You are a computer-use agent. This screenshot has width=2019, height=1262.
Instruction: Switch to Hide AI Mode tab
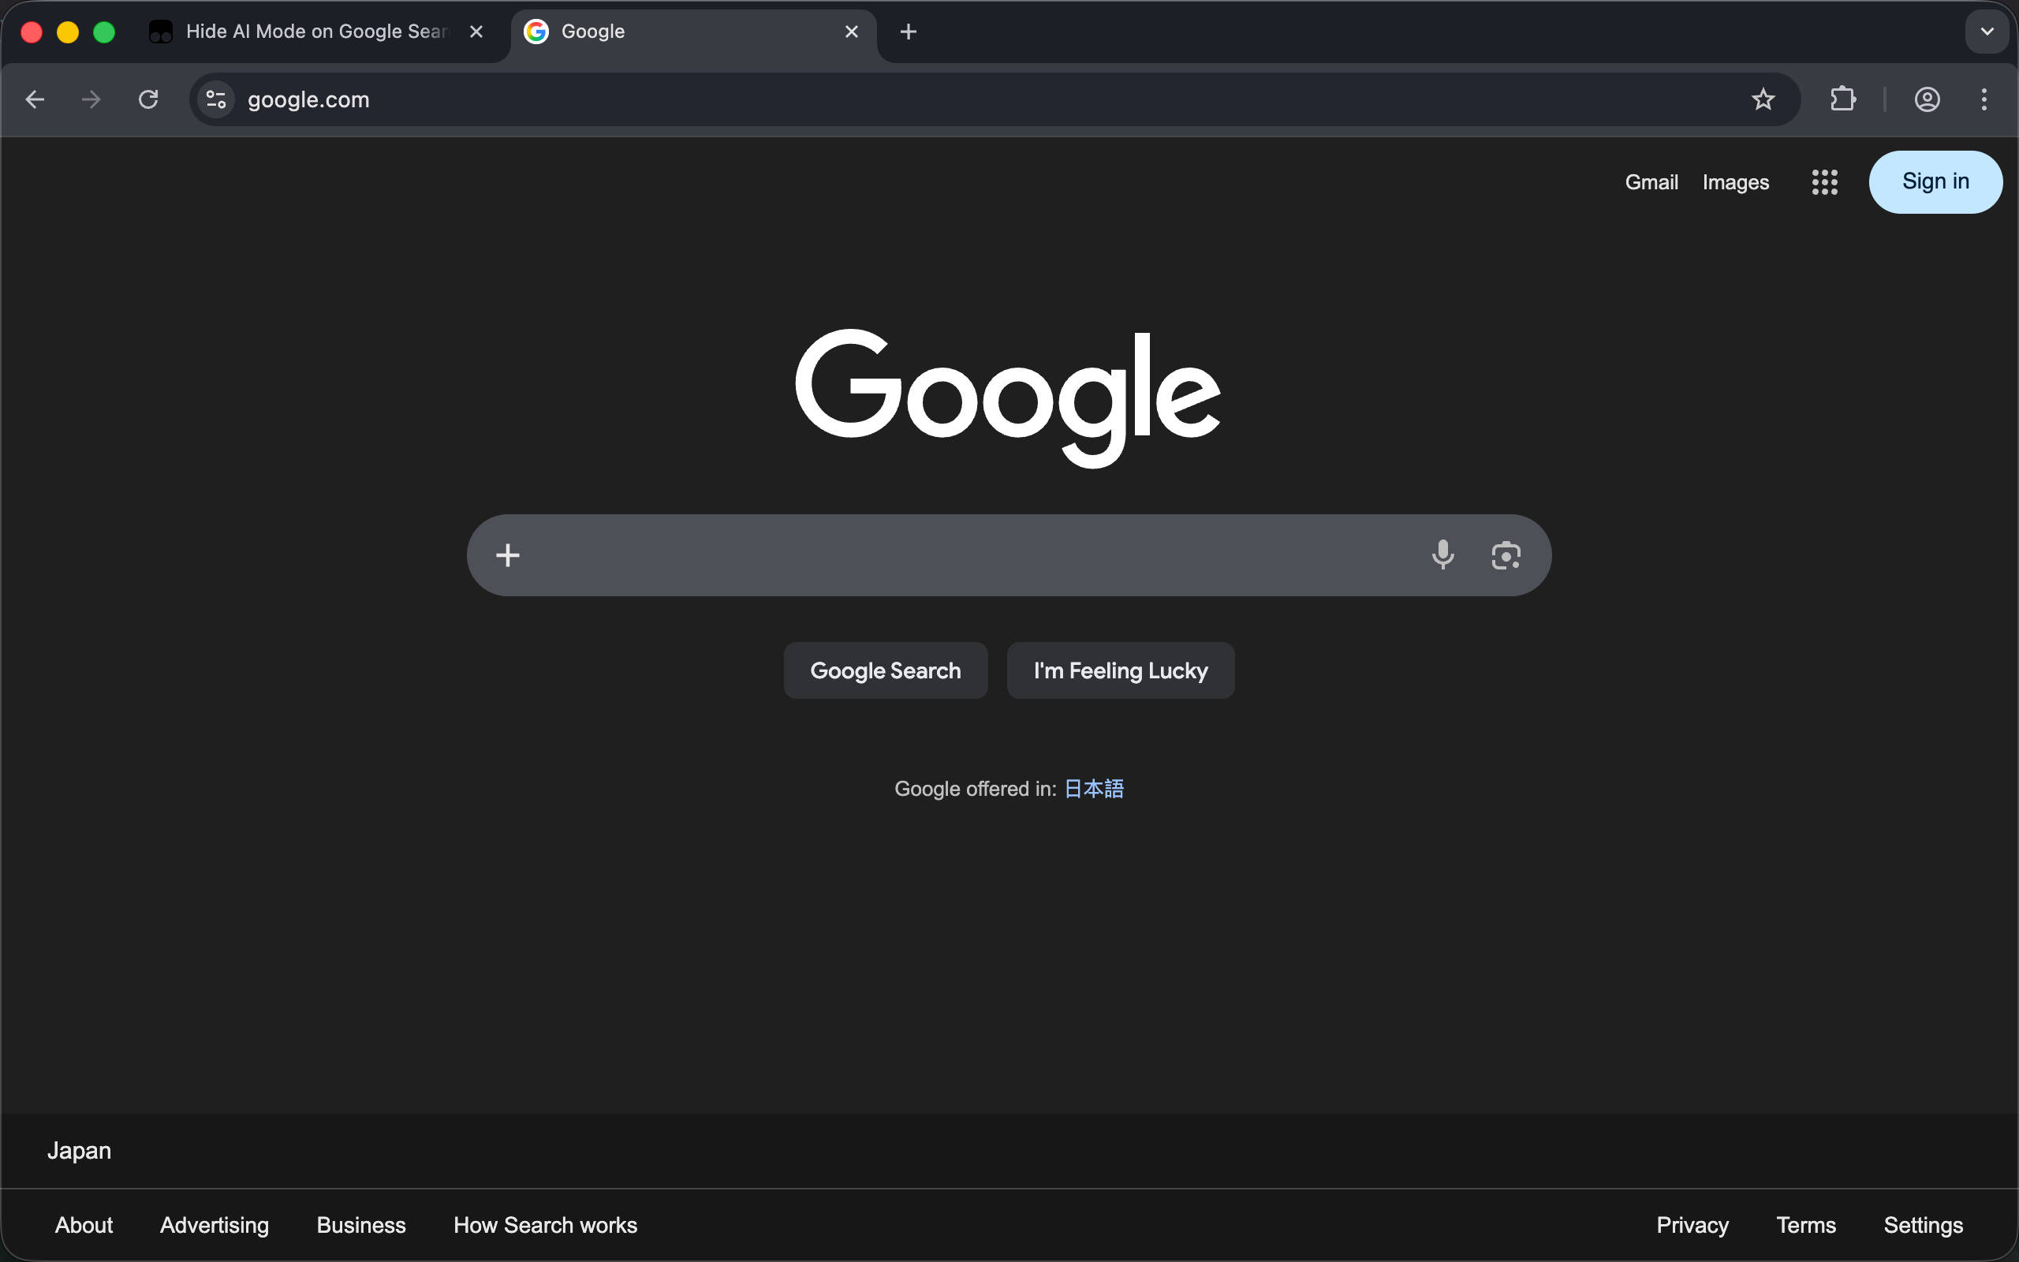coord(308,32)
